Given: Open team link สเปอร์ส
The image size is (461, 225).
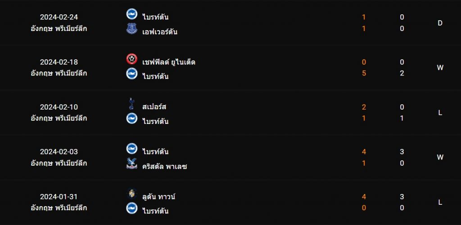Looking at the screenshot, I should tap(154, 107).
